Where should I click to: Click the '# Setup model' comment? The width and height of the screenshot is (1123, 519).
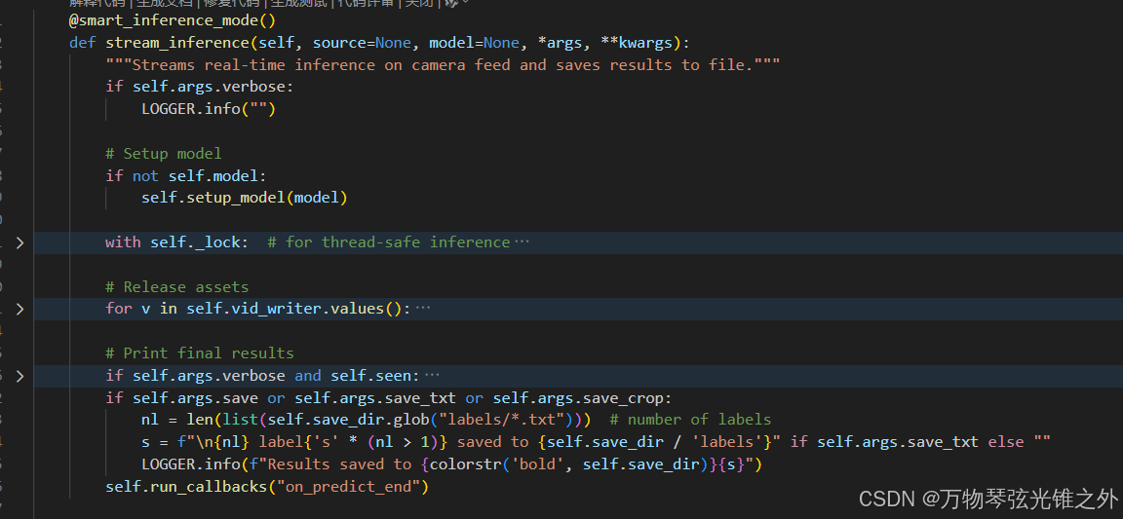(x=164, y=154)
